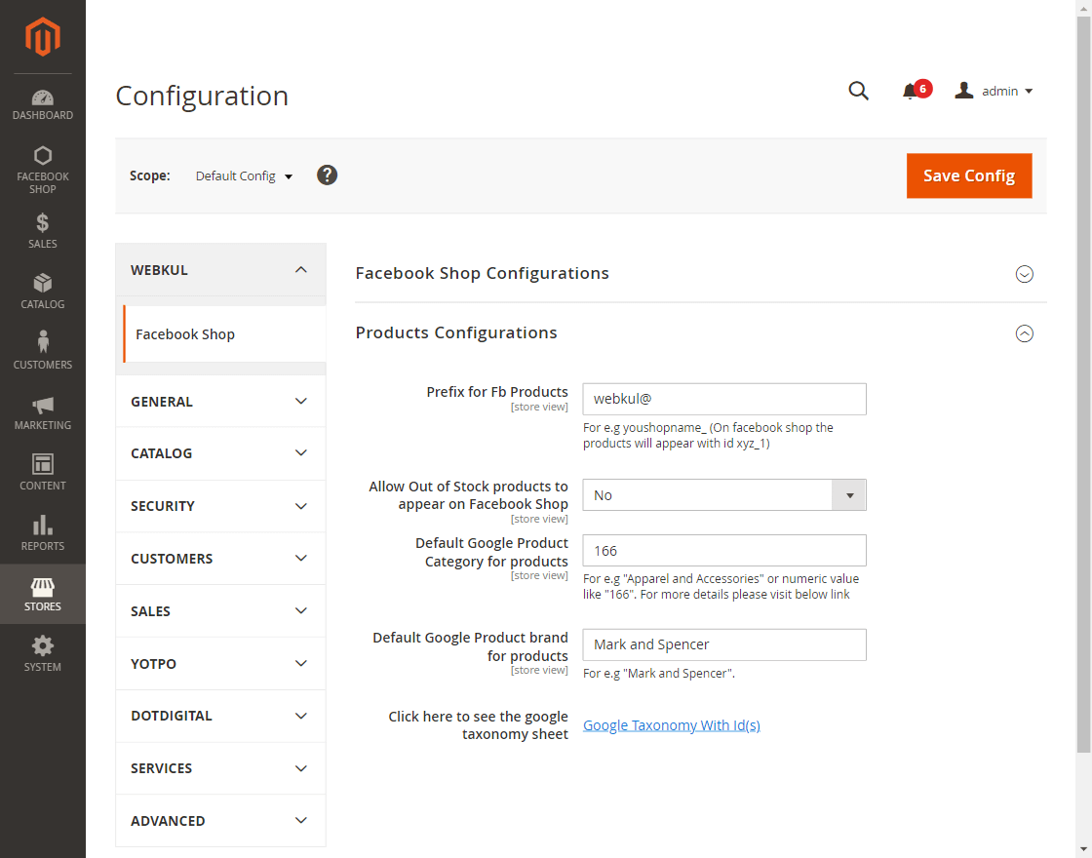Open the Customers sidebar menu
The image size is (1092, 858).
click(x=43, y=351)
